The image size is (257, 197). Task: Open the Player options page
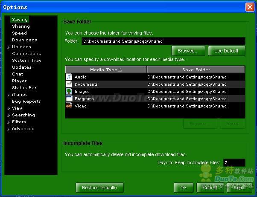pyautogui.click(x=19, y=81)
